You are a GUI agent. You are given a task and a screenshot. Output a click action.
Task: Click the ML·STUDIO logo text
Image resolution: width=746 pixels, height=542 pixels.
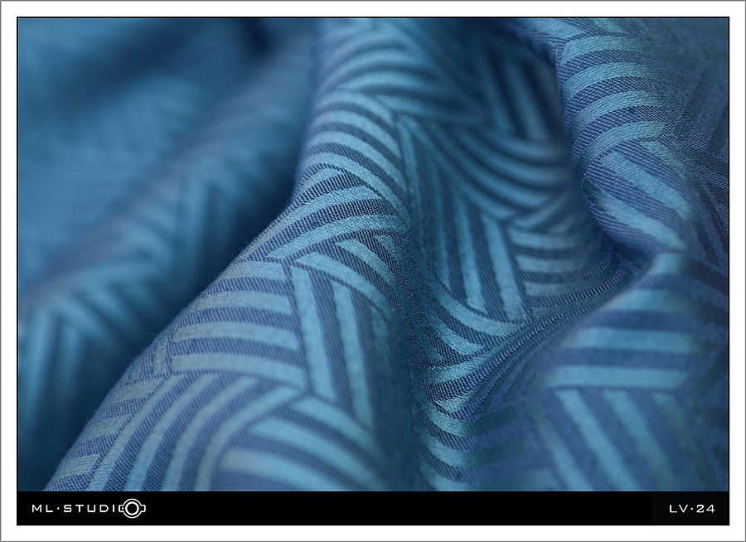pyautogui.click(x=80, y=508)
